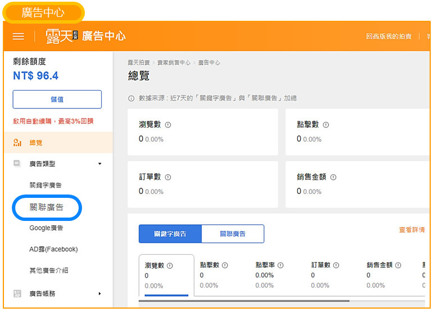Click the 總覽 chart icon in sidebar

click(17, 143)
